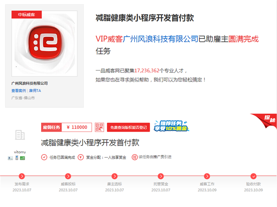Click date 2023.10.09 under 威客工作
The height and width of the screenshot is (207, 277).
click(207, 190)
